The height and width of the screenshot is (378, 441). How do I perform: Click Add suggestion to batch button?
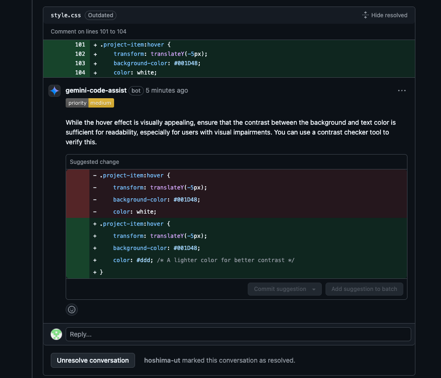(x=364, y=289)
